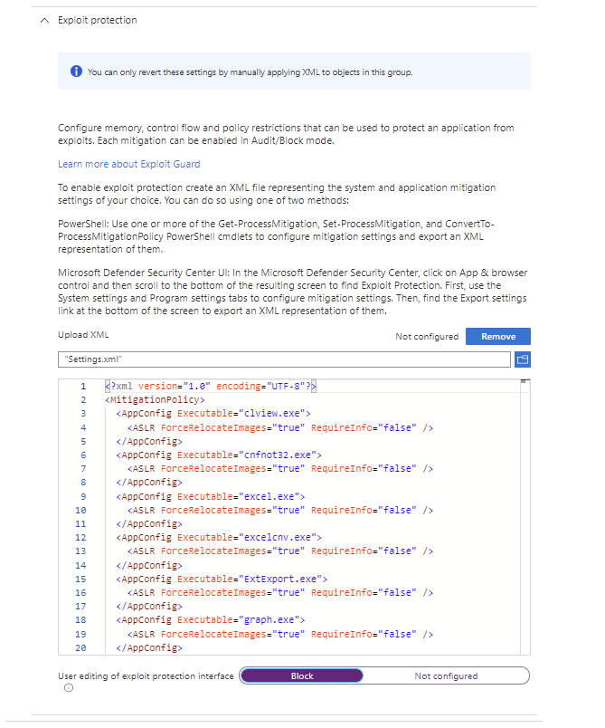Image resolution: width=605 pixels, height=728 pixels.
Task: Focus the Upload XML file name field
Action: (x=284, y=359)
